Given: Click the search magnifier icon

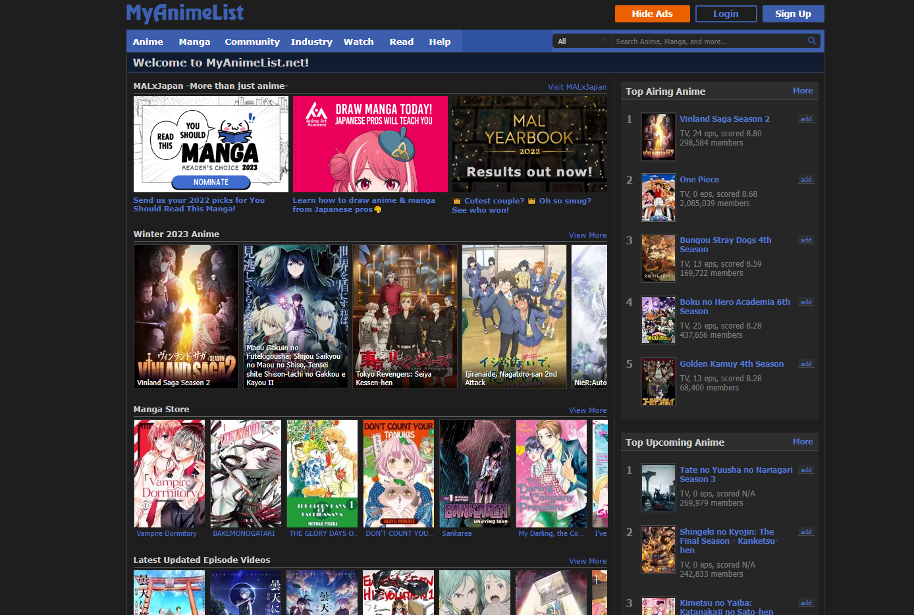Looking at the screenshot, I should point(811,41).
